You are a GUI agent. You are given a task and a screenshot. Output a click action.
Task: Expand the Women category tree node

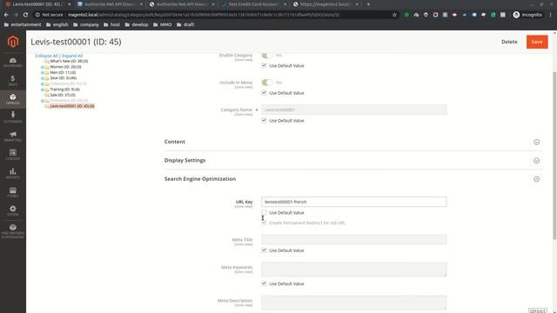tap(43, 67)
